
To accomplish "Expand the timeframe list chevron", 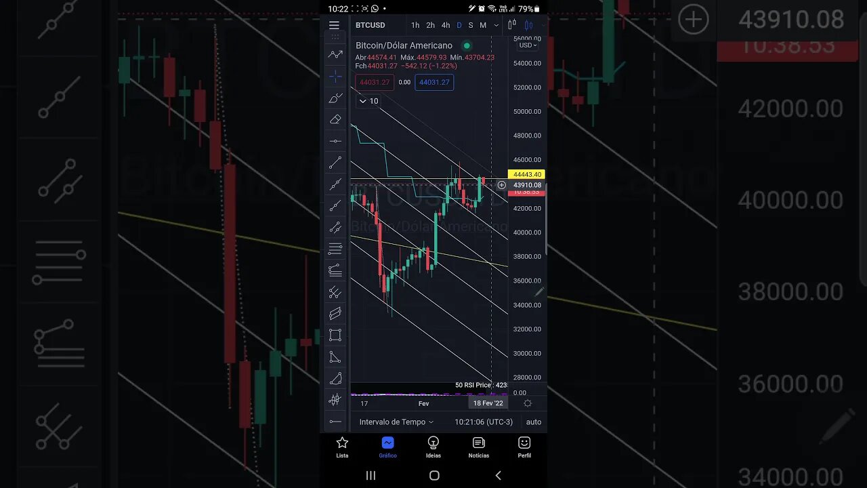I will click(x=496, y=25).
